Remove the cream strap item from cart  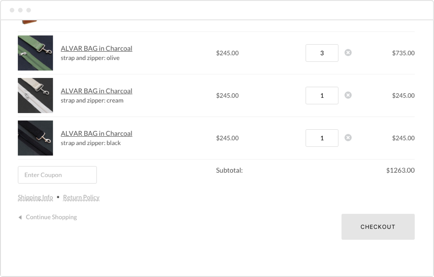coord(348,95)
